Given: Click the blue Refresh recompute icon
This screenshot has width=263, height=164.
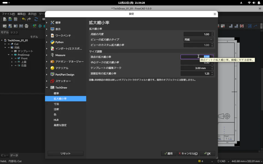Looking at the screenshot, I should point(36,19).
